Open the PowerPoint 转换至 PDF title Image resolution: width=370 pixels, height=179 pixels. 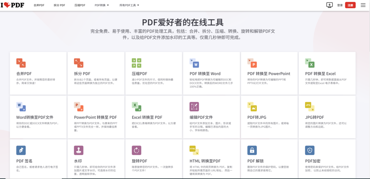95,117
